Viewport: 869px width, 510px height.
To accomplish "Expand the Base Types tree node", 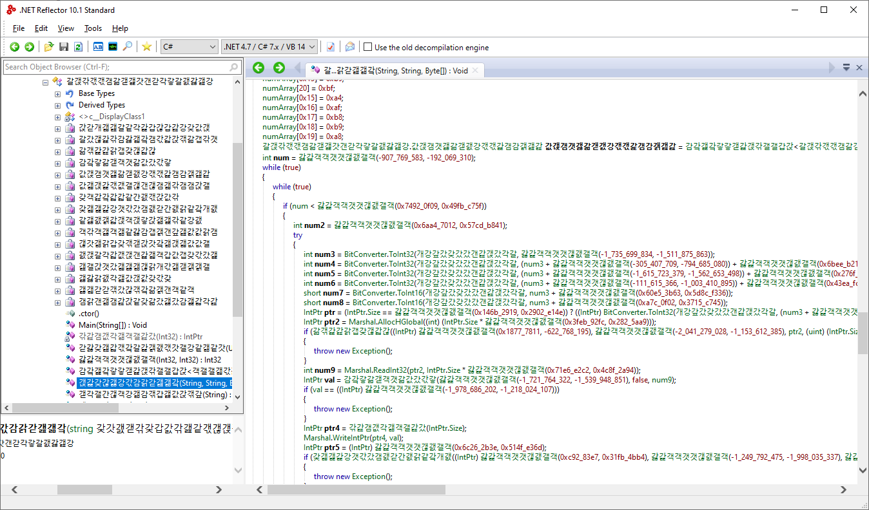I will click(x=57, y=94).
